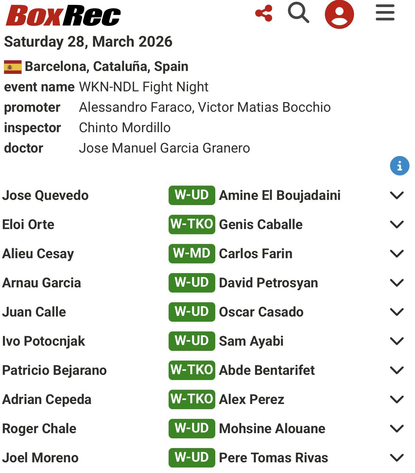Viewport: 415px width, 473px height.
Task: Open the hamburger menu
Action: (385, 13)
